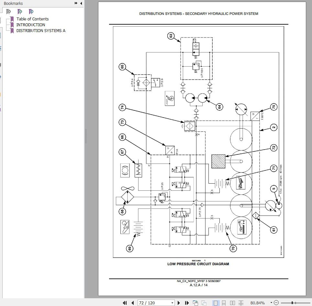Click the NA_CX_NOFC_MY07 footer text
The height and width of the screenshot is (306, 312).
tap(199, 281)
